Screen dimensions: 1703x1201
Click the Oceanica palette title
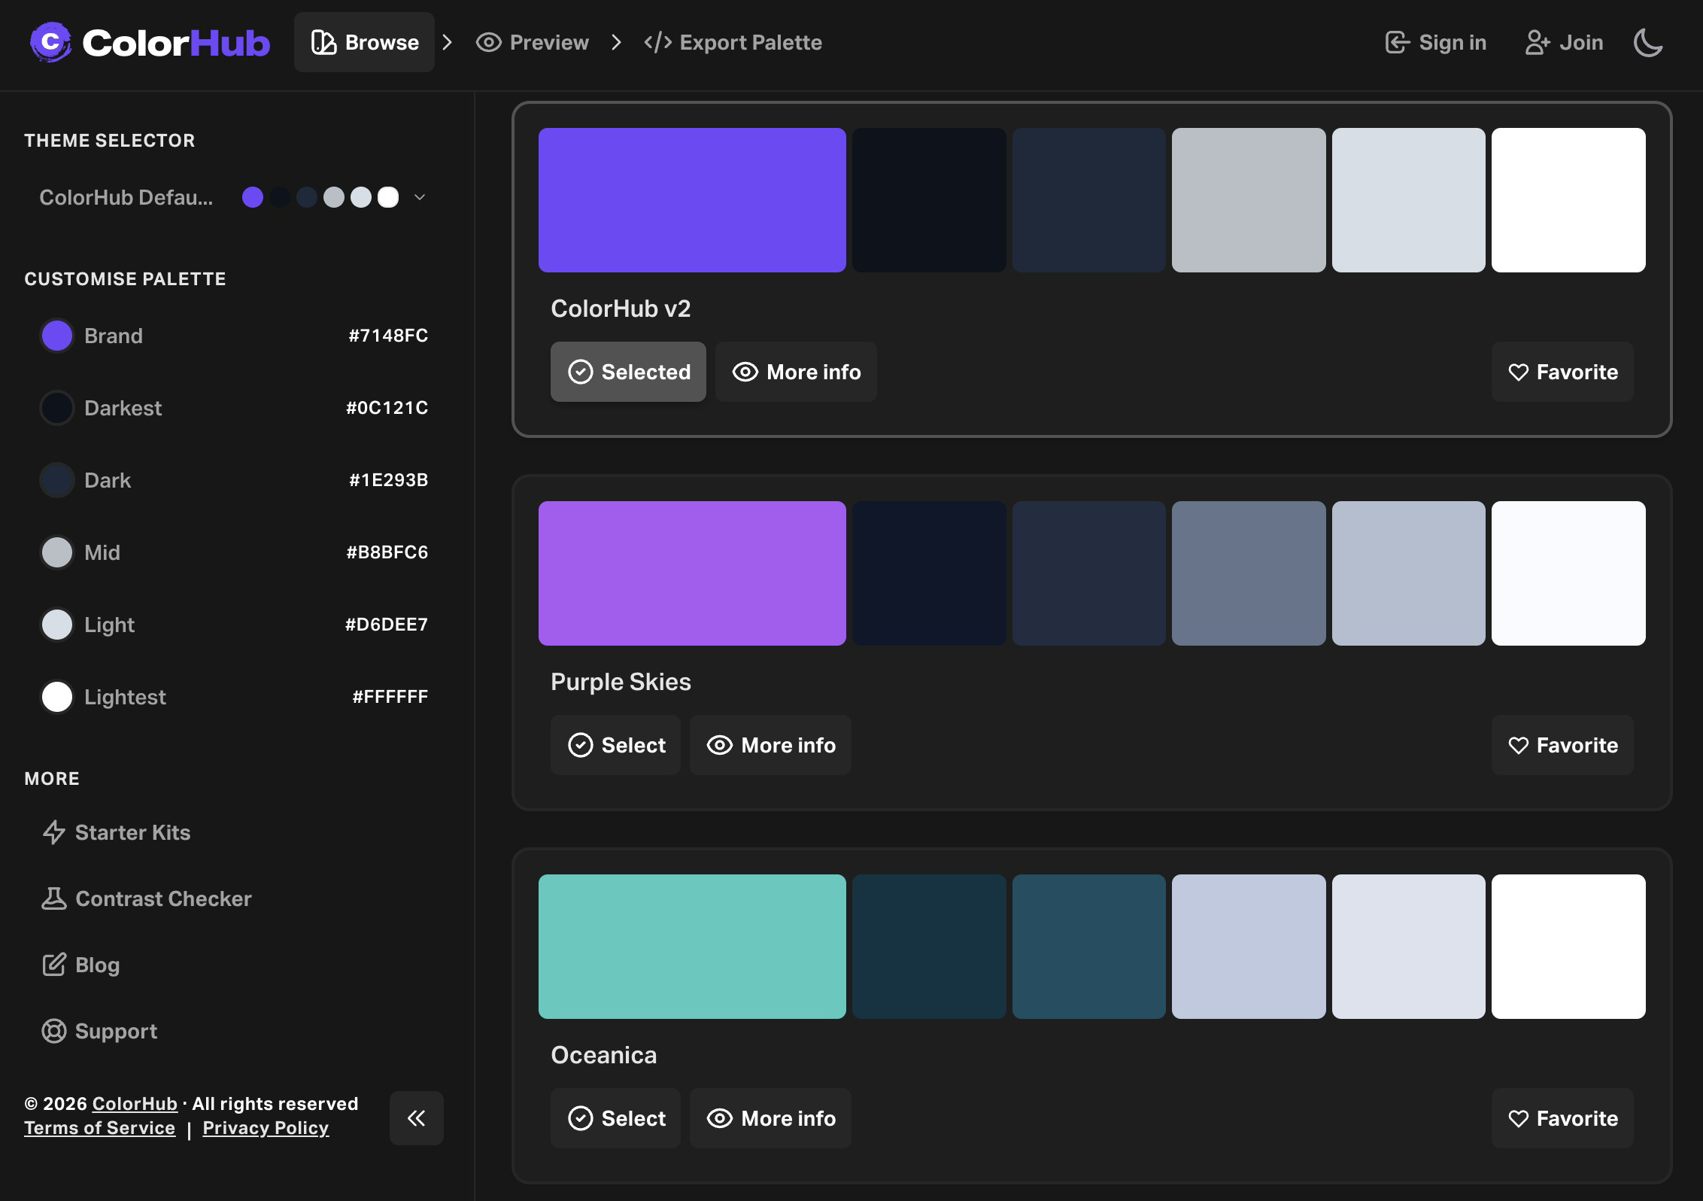point(603,1055)
